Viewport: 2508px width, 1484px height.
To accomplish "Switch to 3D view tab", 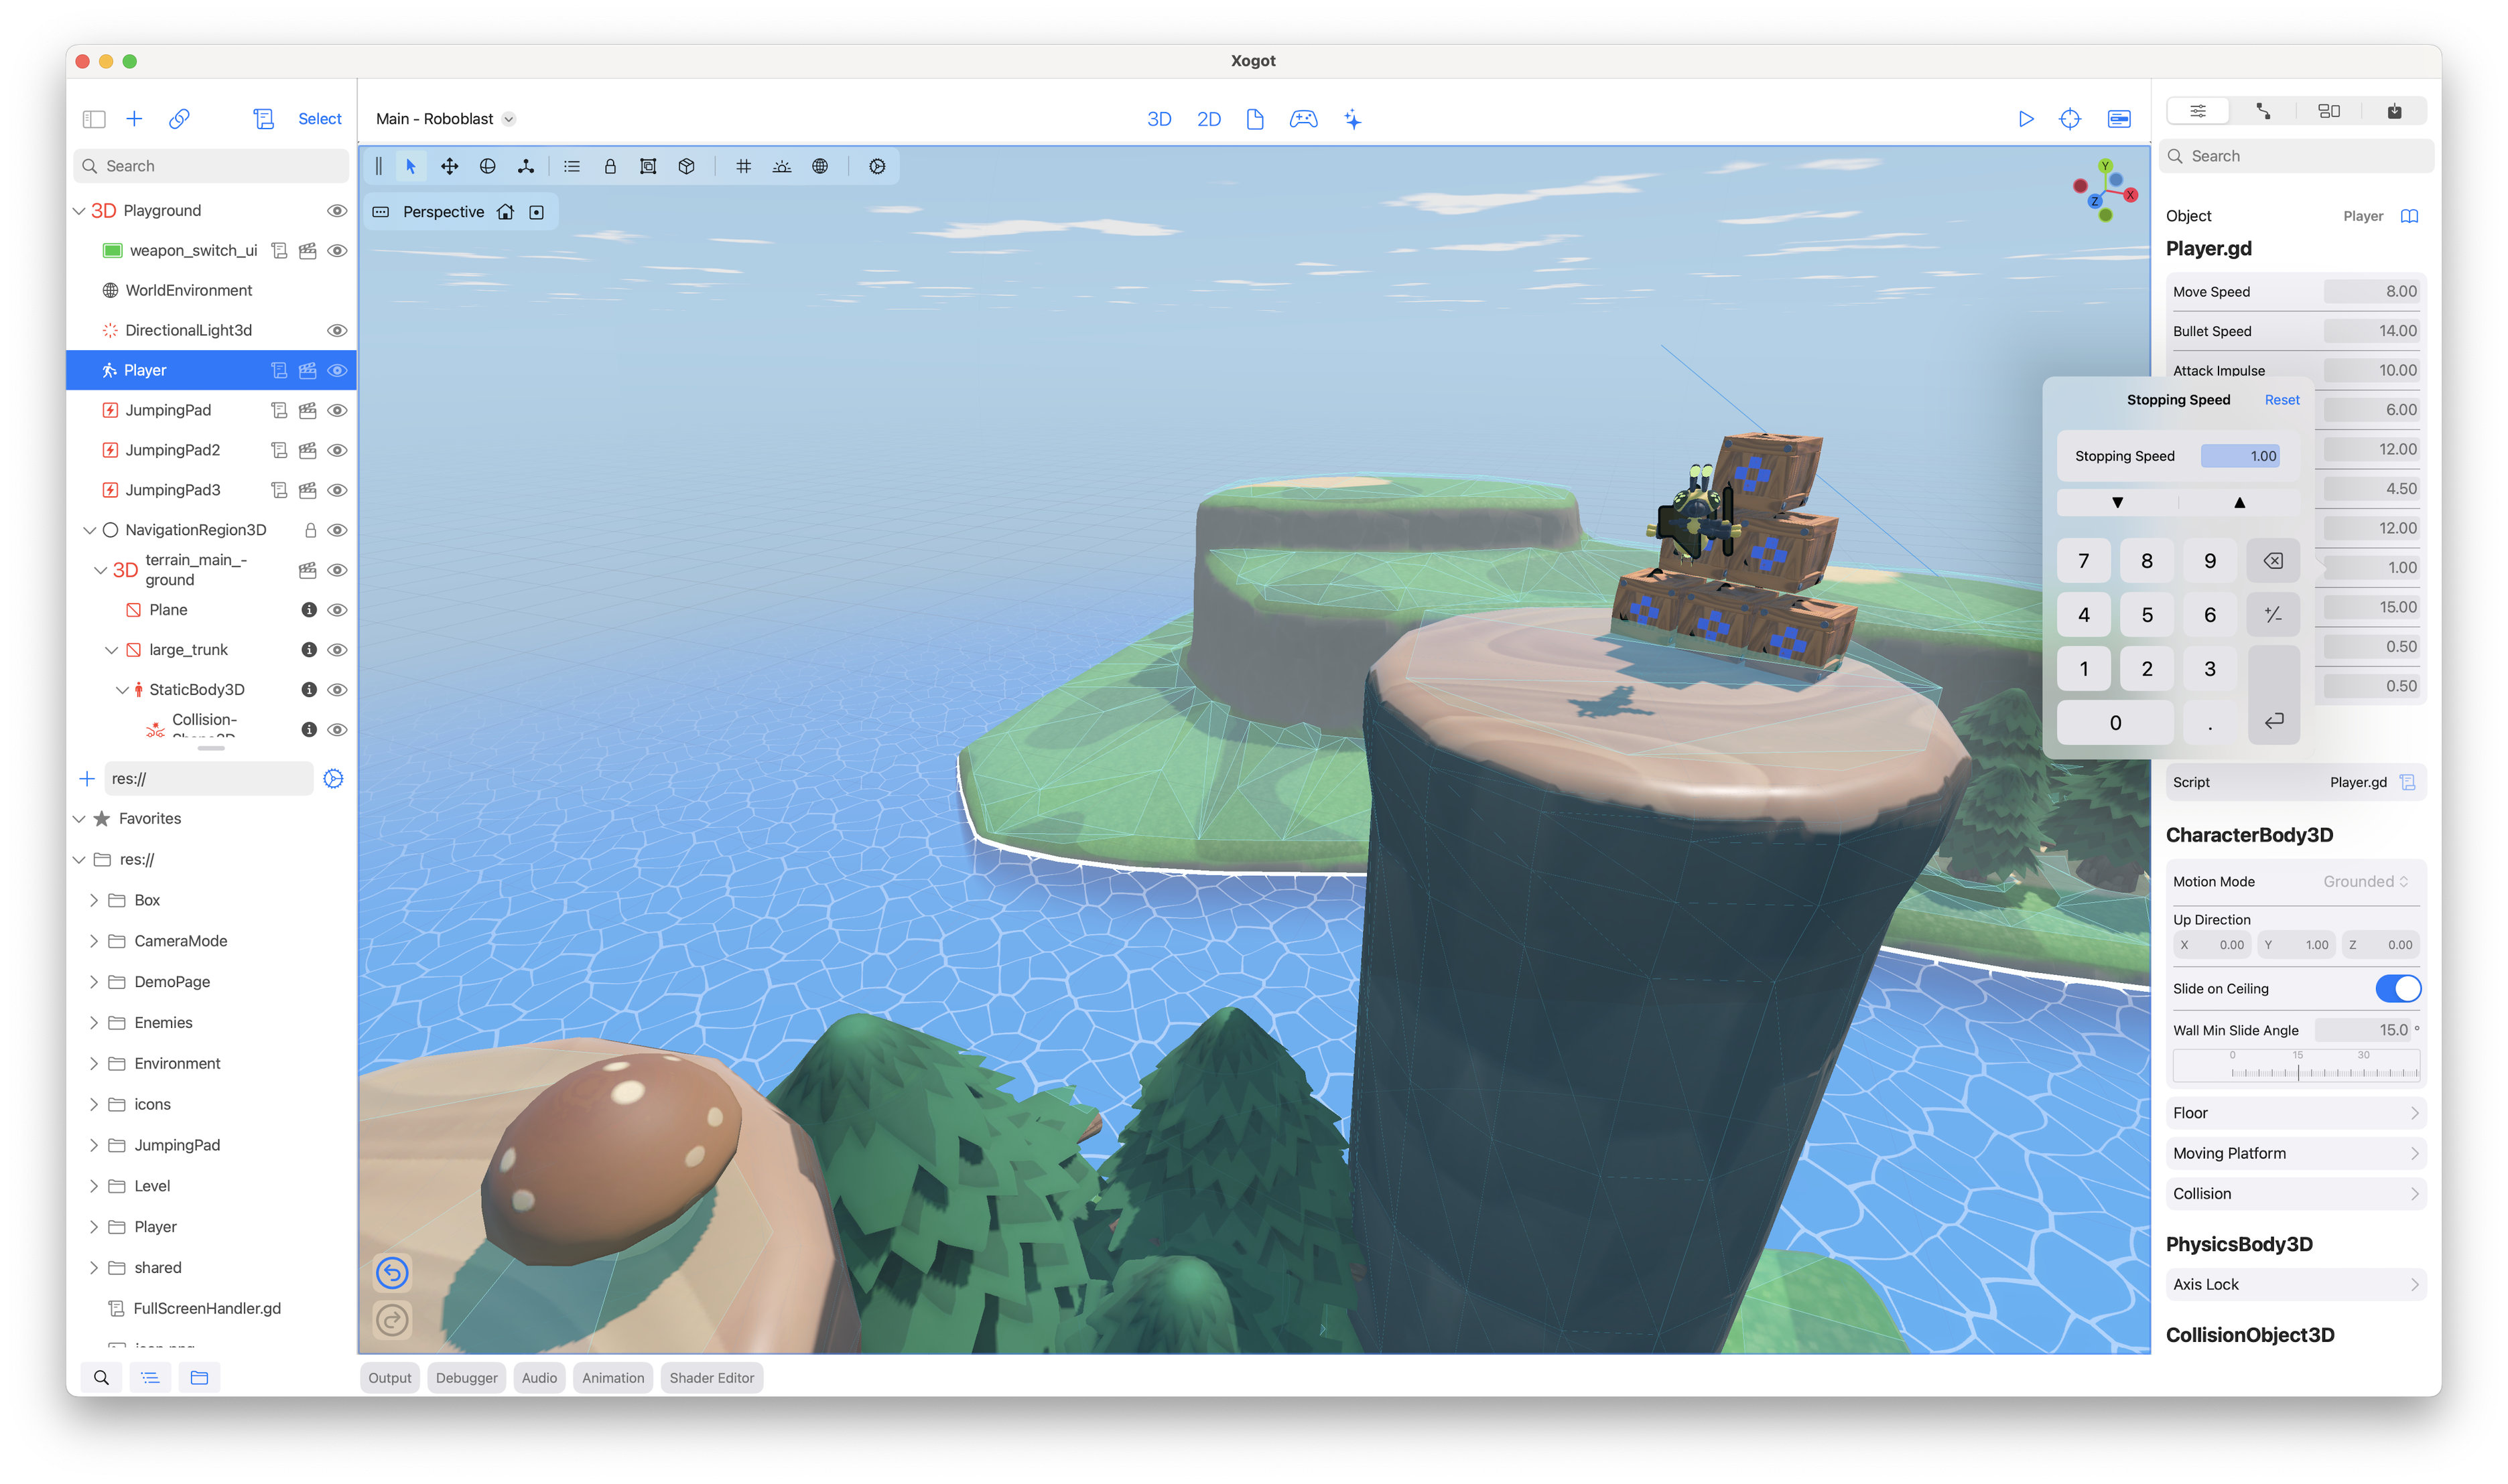I will (1159, 119).
